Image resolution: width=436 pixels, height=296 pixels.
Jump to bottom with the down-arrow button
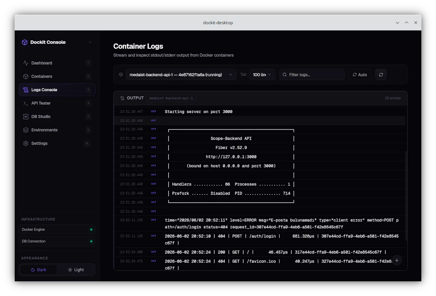click(x=397, y=260)
